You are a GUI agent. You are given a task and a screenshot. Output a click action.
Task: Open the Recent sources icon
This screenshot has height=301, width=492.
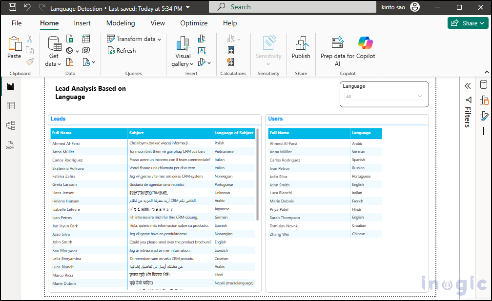(86, 62)
